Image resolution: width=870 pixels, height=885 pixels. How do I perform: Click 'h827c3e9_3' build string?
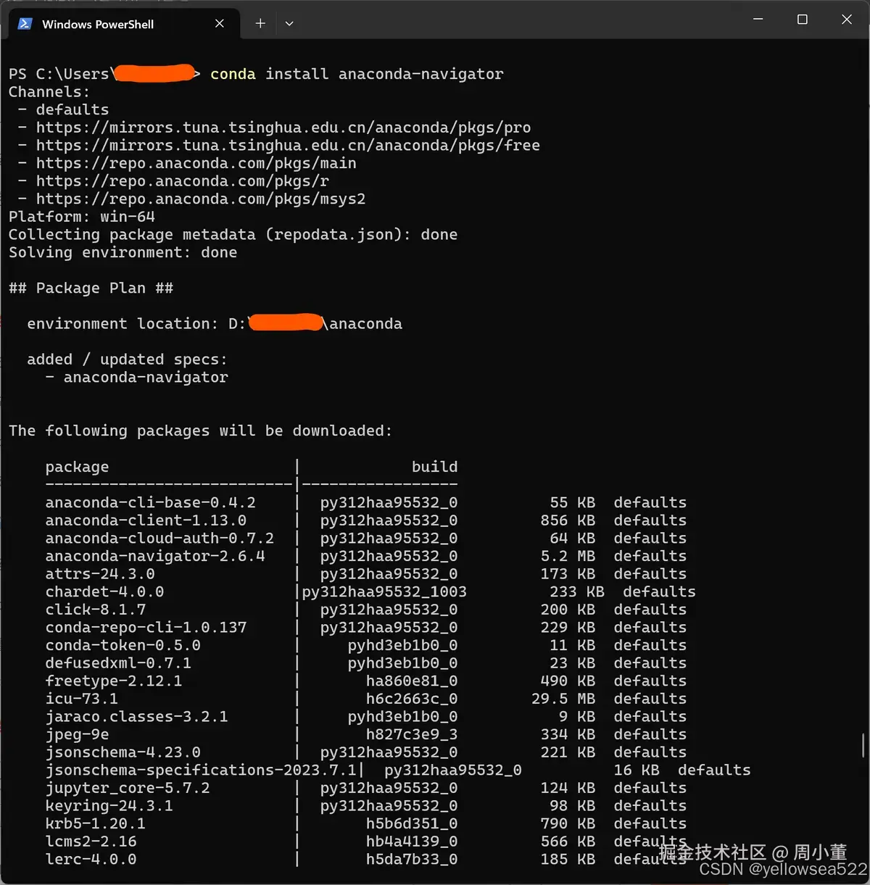[x=411, y=734]
